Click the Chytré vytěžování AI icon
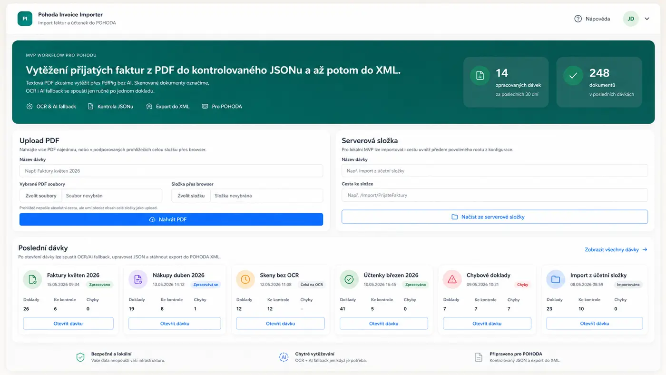This screenshot has width=666, height=375. (284, 357)
